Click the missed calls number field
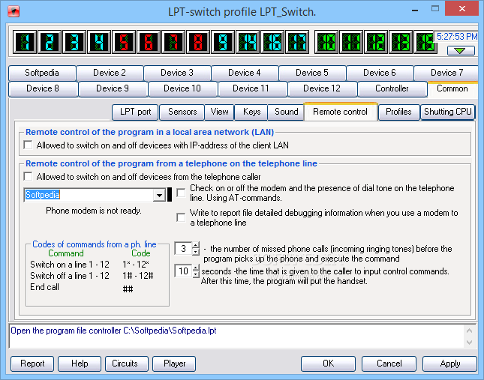Image resolution: width=484 pixels, height=380 pixels. [x=183, y=249]
